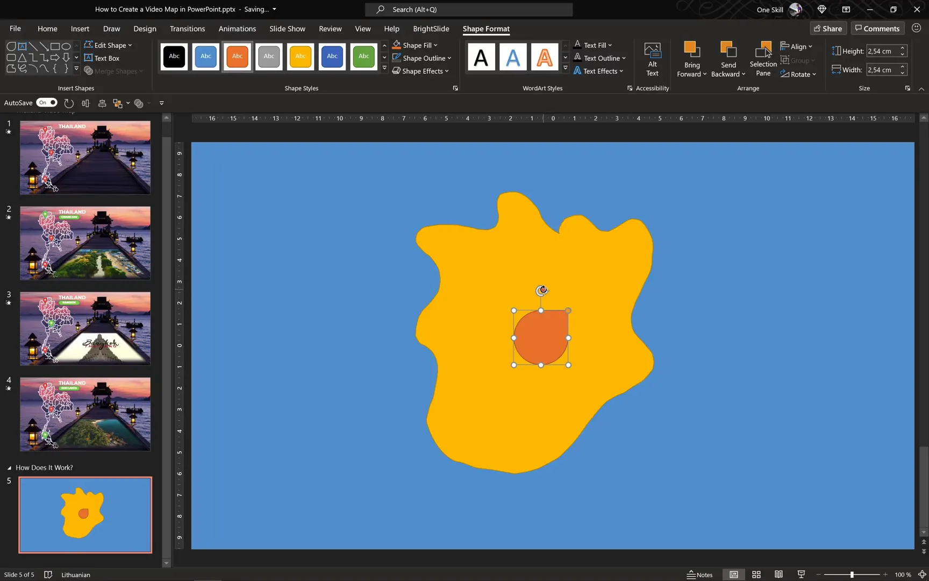Select the Reading View icon
This screenshot has width=929, height=581.
(778, 575)
